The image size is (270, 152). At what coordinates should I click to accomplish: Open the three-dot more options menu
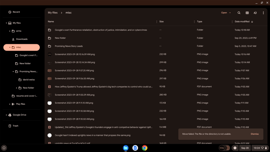click(x=263, y=13)
